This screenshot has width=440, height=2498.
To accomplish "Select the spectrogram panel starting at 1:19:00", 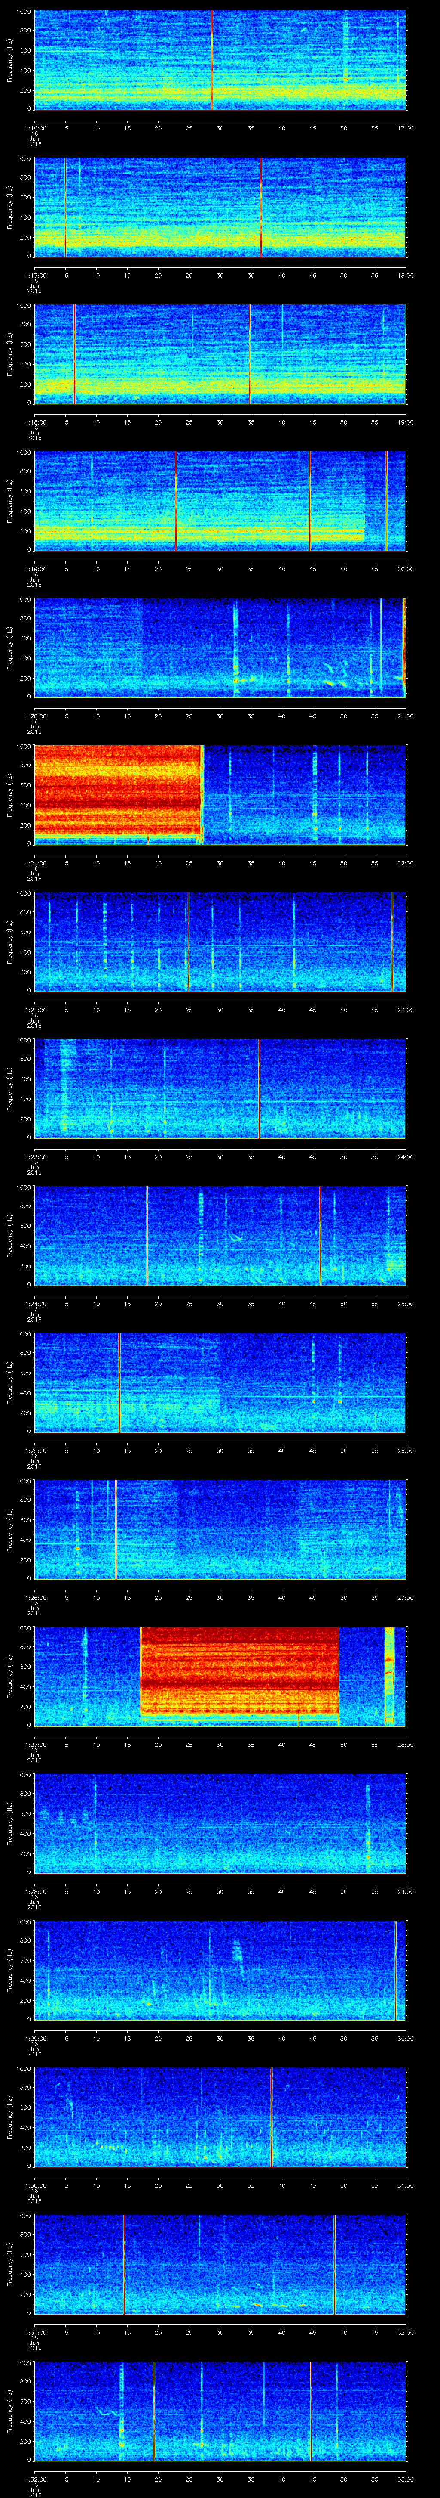I will (220, 501).
